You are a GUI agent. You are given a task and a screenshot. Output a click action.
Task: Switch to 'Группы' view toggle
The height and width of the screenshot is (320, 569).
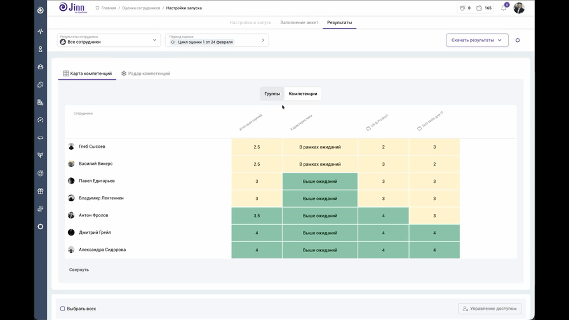[272, 94]
